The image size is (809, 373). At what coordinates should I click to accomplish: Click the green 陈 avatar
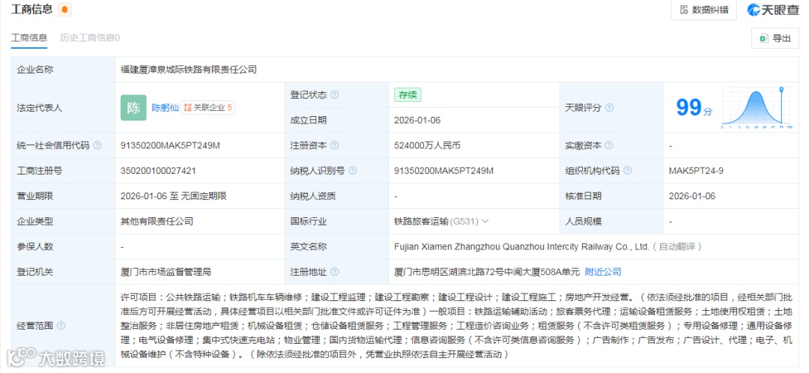[133, 108]
